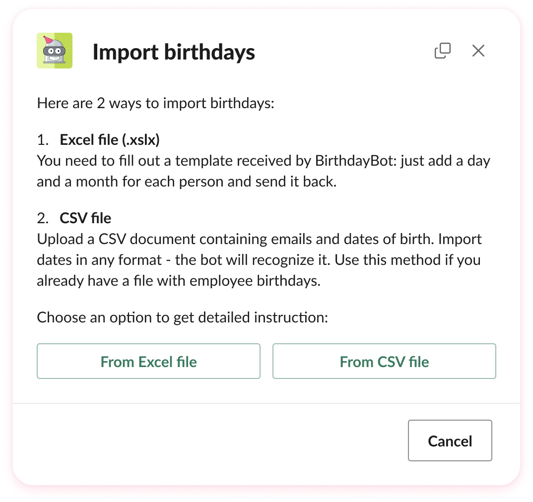Click the BirthdayBot party-hat avatar icon
The width and height of the screenshot is (533, 502).
[x=55, y=50]
